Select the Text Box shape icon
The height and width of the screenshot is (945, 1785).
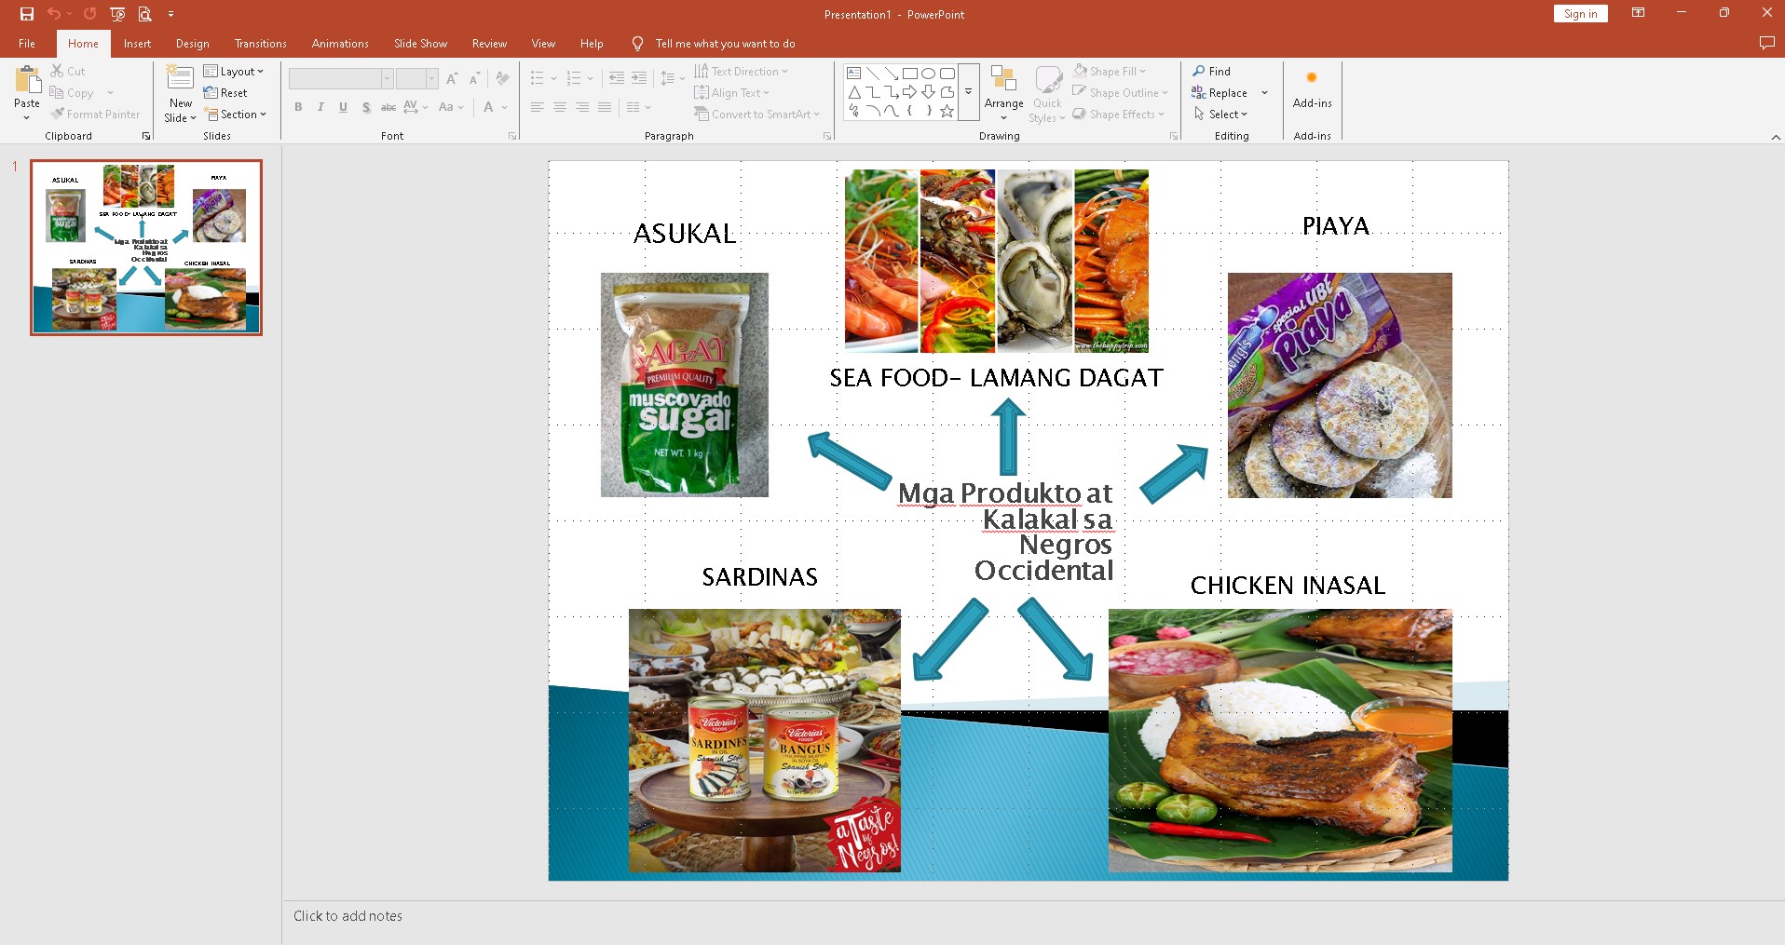point(853,74)
